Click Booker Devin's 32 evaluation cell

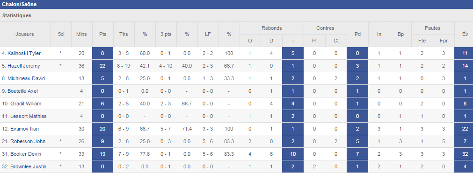pos(465,154)
